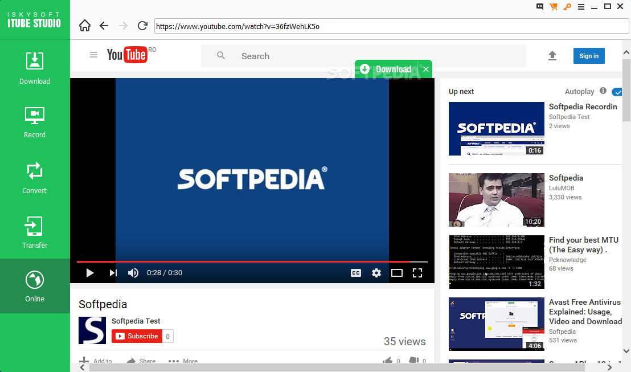Open Softpedia Recordin video thumbnail
Image resolution: width=631 pixels, height=372 pixels.
[x=497, y=129]
